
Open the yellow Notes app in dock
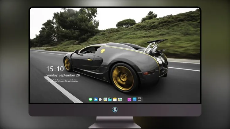coord(115,99)
